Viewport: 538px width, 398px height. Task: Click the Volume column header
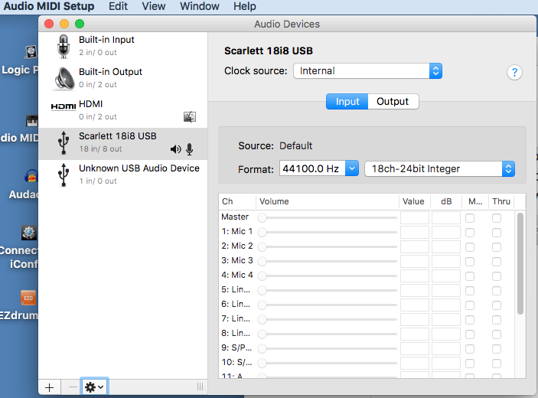[x=328, y=201]
